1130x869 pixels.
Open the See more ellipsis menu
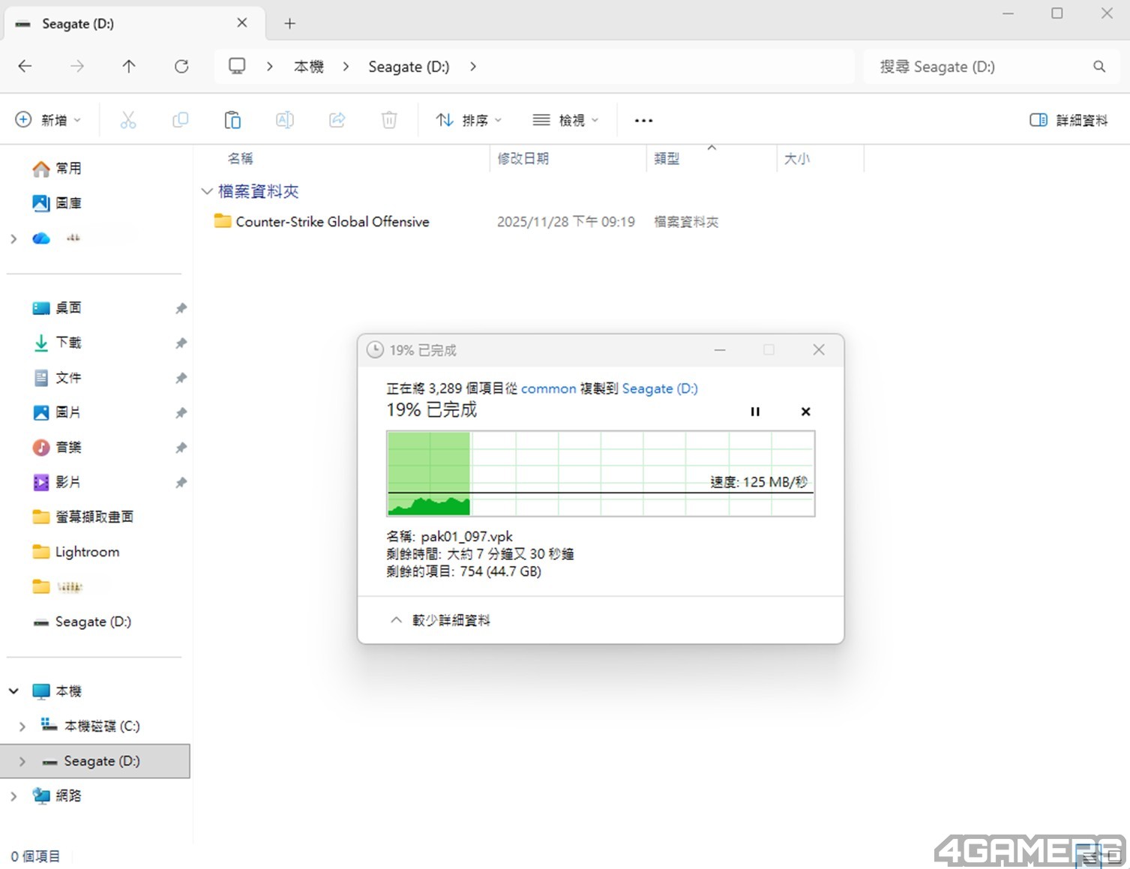tap(643, 120)
